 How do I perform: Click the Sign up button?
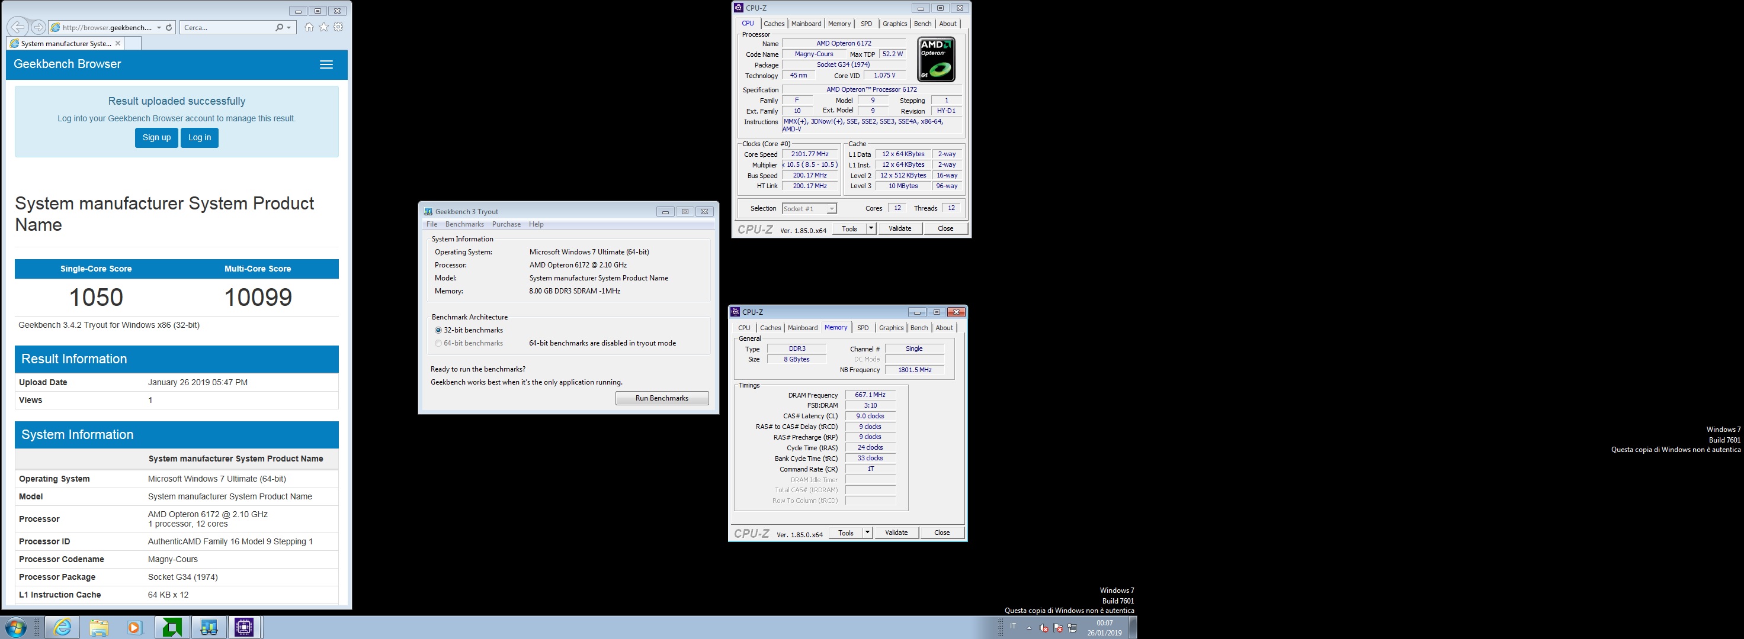coord(156,137)
